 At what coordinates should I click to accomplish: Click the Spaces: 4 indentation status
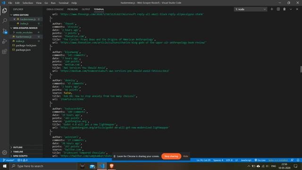click(218, 160)
